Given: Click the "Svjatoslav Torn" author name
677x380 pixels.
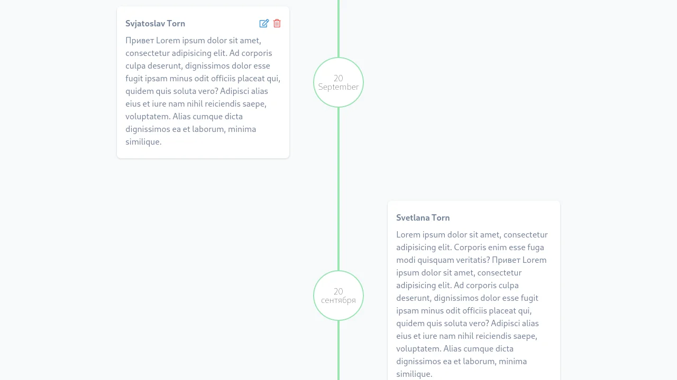Looking at the screenshot, I should [155, 23].
